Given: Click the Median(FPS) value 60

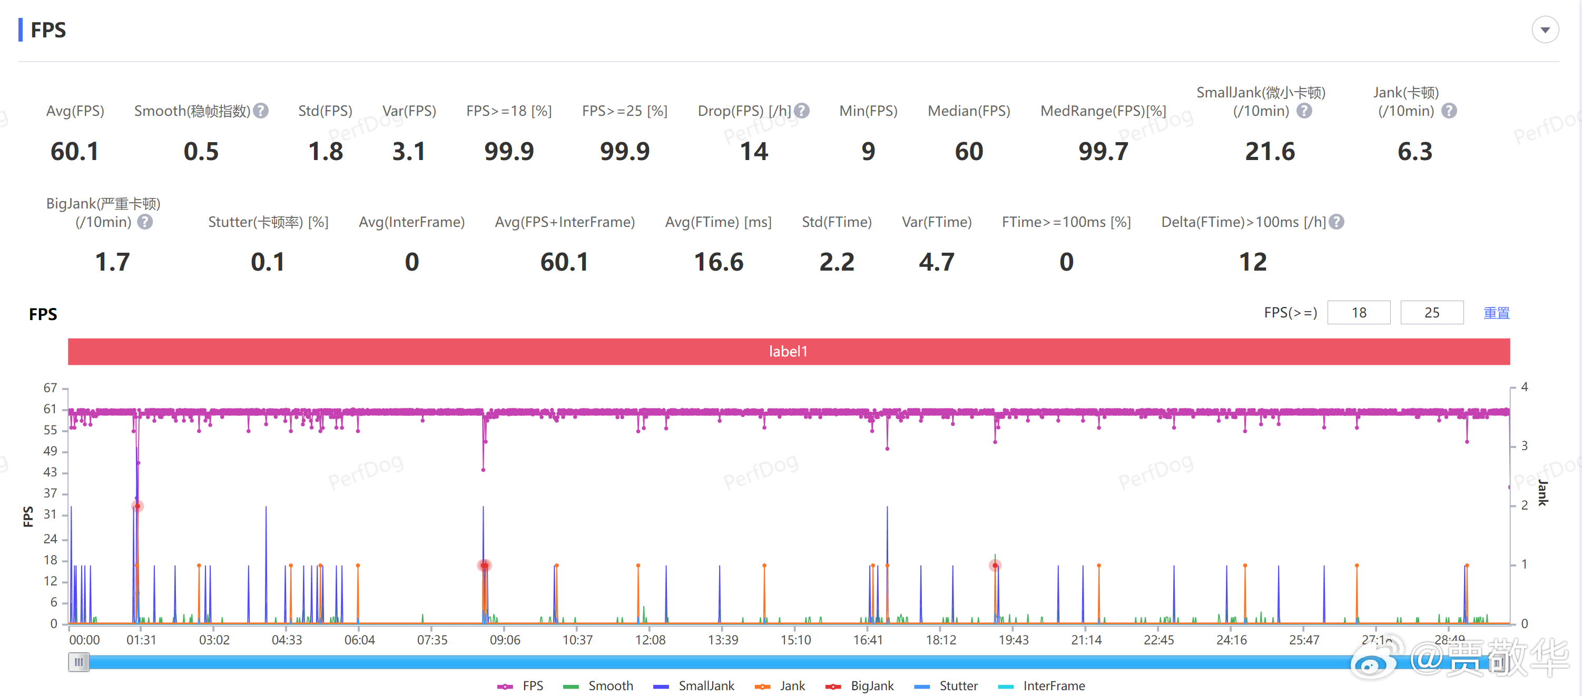Looking at the screenshot, I should tap(968, 151).
